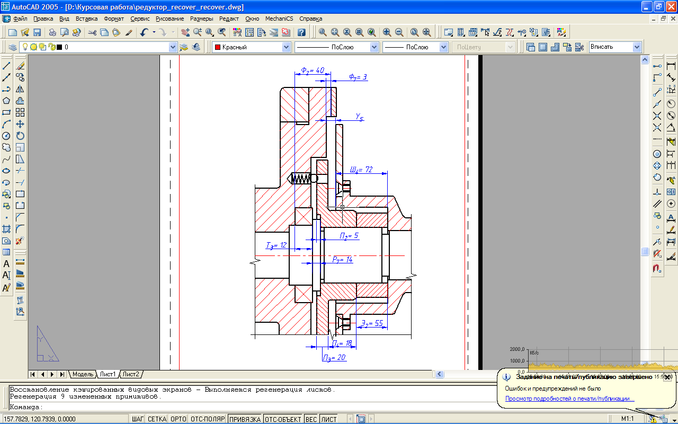
Task: Select the Line draw tool
Action: point(6,66)
